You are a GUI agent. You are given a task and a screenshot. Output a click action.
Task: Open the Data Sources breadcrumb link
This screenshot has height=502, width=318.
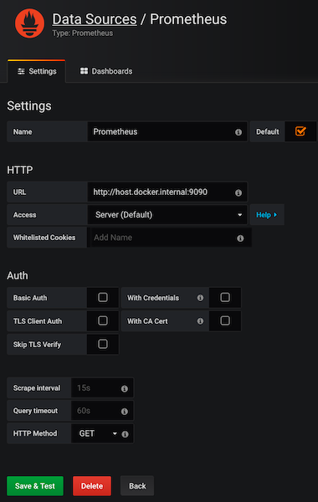(95, 19)
